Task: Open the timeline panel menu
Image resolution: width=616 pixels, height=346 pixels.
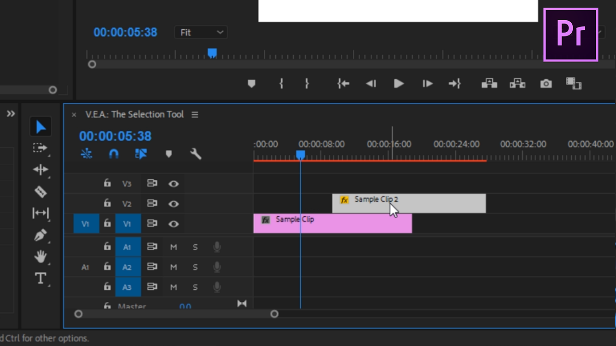Action: (195, 114)
